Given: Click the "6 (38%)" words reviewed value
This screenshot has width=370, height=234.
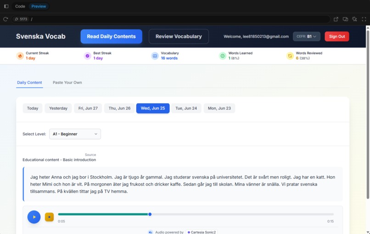Looking at the screenshot, I should (303, 58).
